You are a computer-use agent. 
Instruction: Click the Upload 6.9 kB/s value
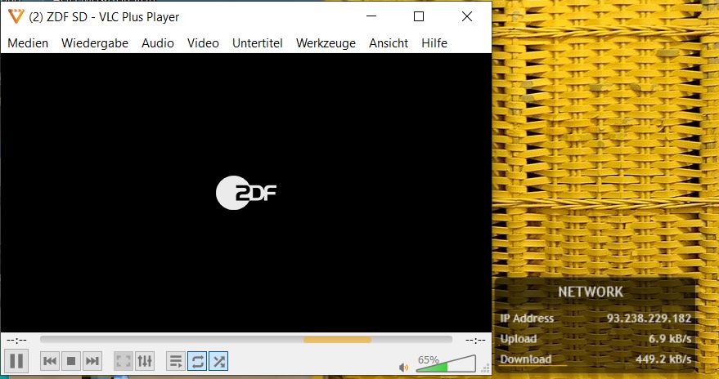(670, 339)
